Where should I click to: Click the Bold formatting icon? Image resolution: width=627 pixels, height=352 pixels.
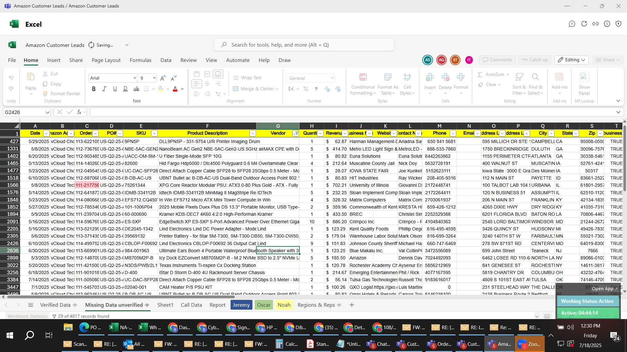[x=94, y=89]
